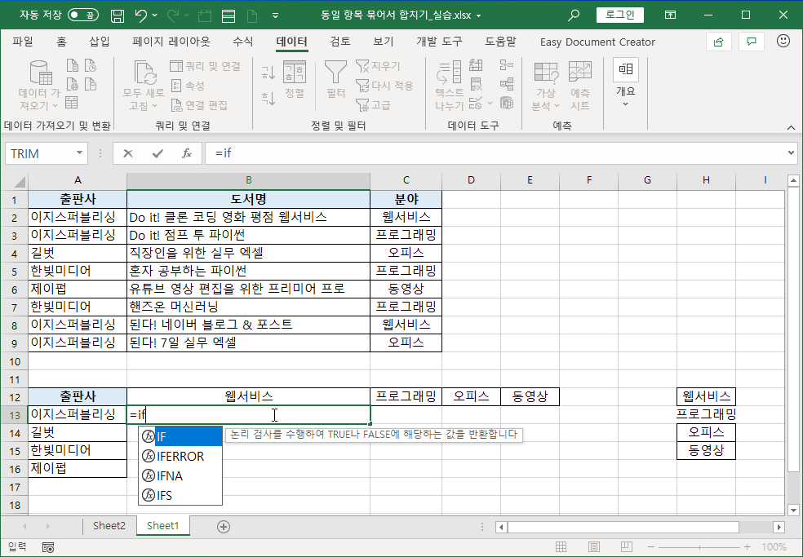This screenshot has height=557, width=803.
Task: Click 쿼리 및 연결 button
Action: click(x=205, y=66)
